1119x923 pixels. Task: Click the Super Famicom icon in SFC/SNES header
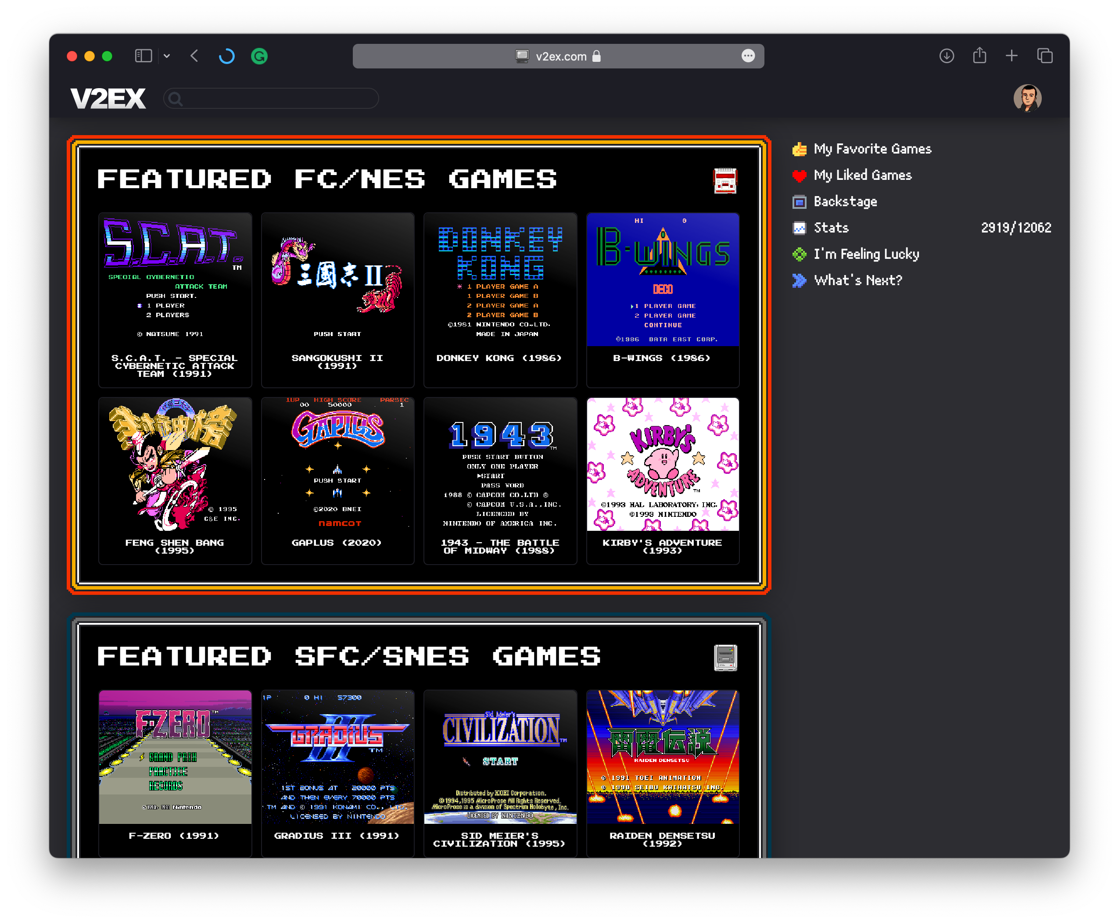pyautogui.click(x=727, y=657)
